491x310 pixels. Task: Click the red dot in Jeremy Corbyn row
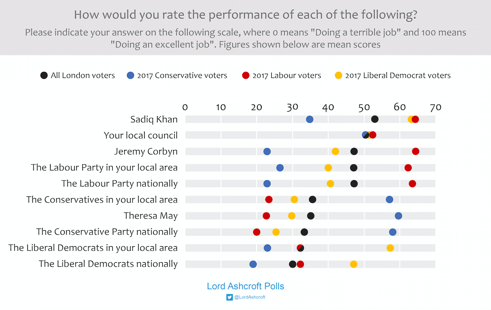point(416,151)
